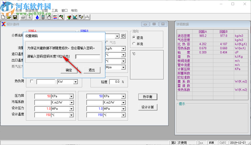Expand circuit B medium name dropdown
Image resolution: width=251 pixels, height=145 pixels.
(117, 36)
